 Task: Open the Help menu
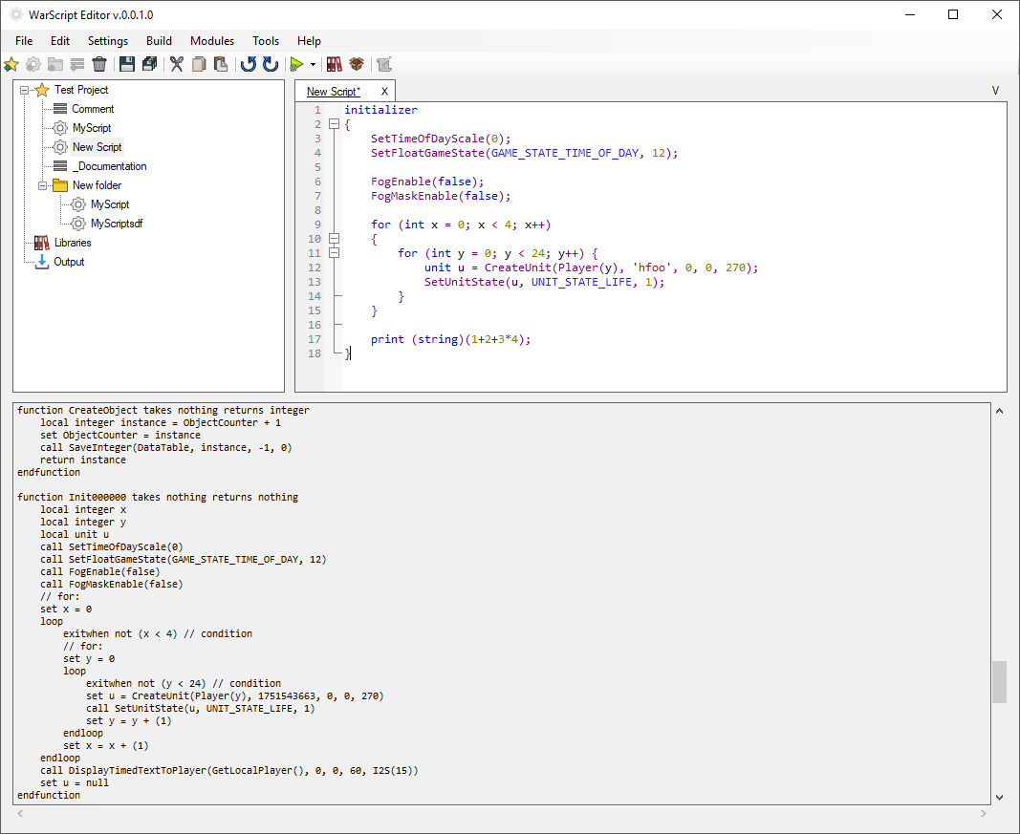[x=309, y=41]
